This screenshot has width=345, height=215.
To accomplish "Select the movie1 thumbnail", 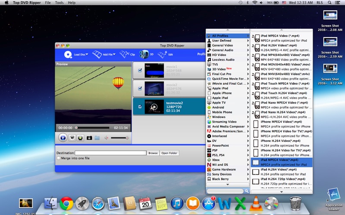I will pos(154,70).
